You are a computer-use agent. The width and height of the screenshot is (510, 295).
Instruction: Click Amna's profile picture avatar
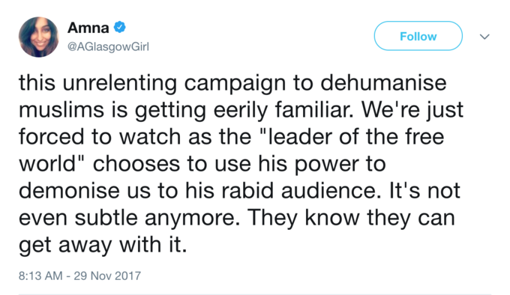click(x=39, y=37)
